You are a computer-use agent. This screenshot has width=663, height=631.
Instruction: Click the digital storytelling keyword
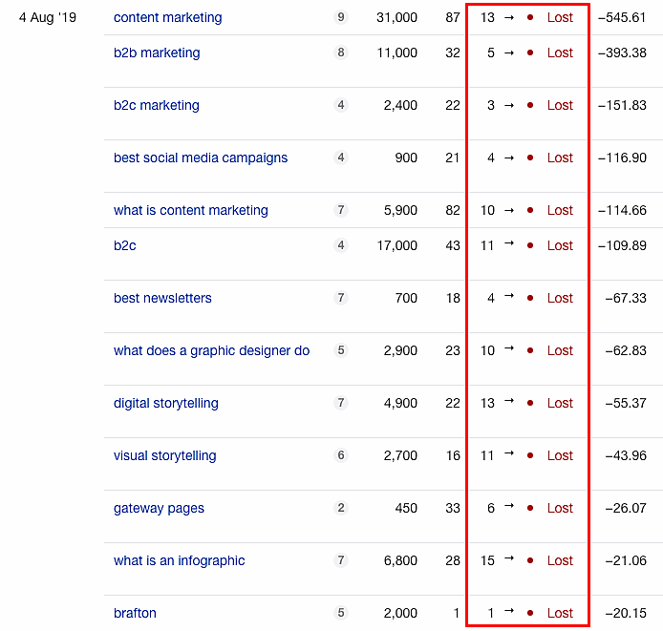point(166,403)
